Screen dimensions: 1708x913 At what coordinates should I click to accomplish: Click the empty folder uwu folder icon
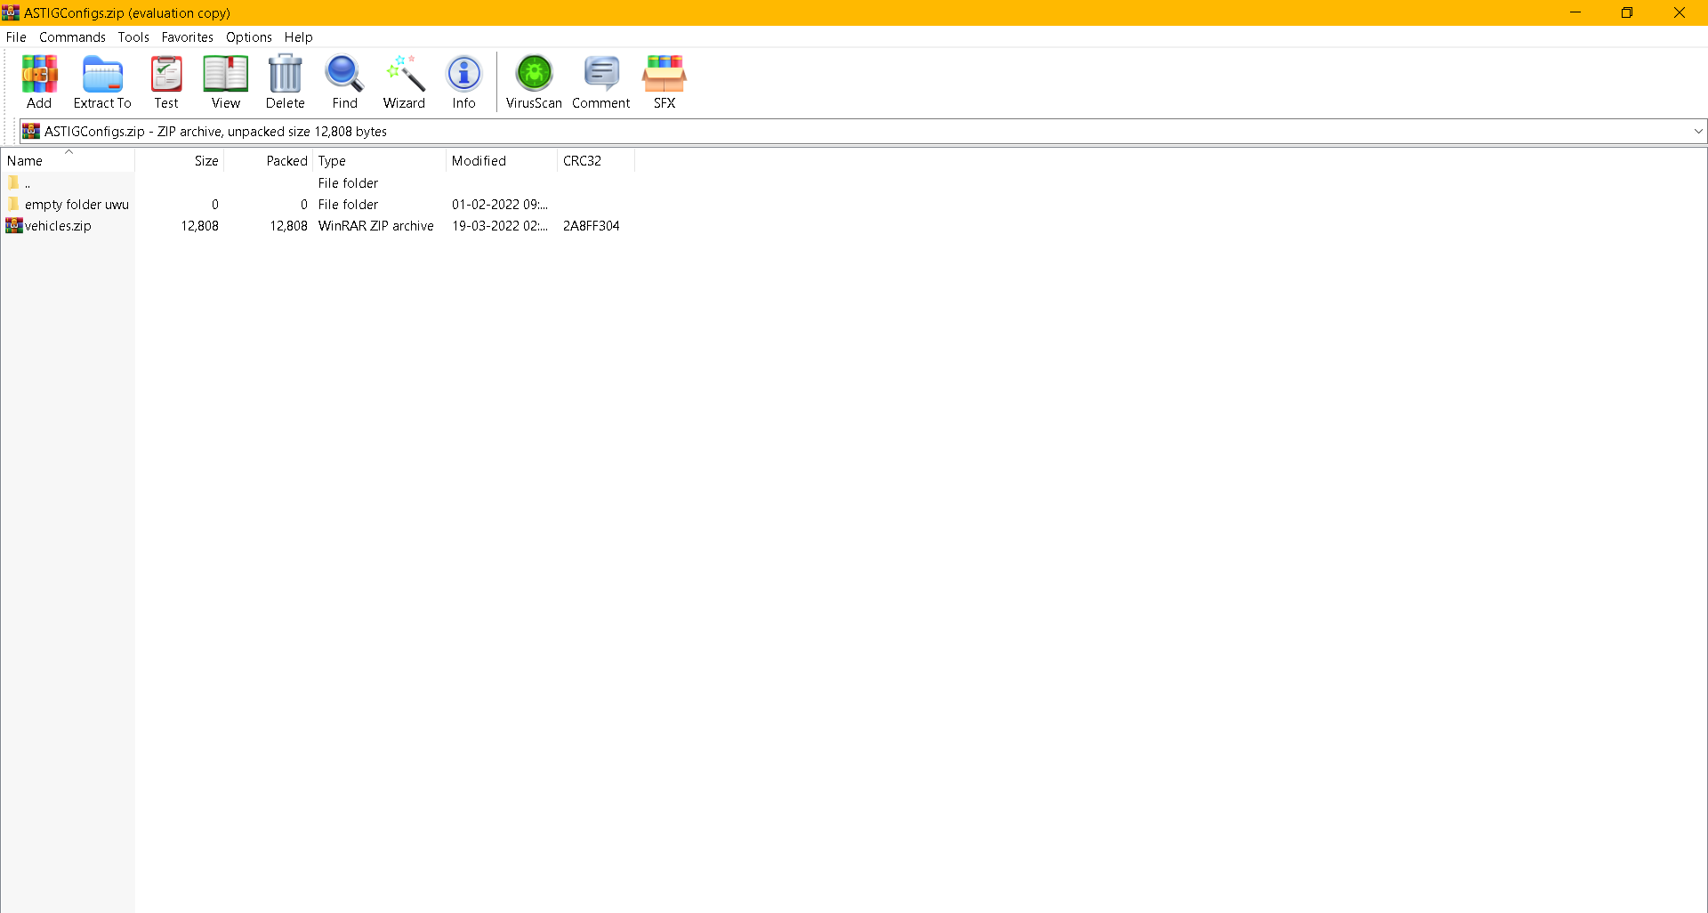click(x=13, y=204)
